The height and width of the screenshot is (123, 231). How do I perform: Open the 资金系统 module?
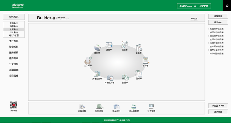coord(14,47)
